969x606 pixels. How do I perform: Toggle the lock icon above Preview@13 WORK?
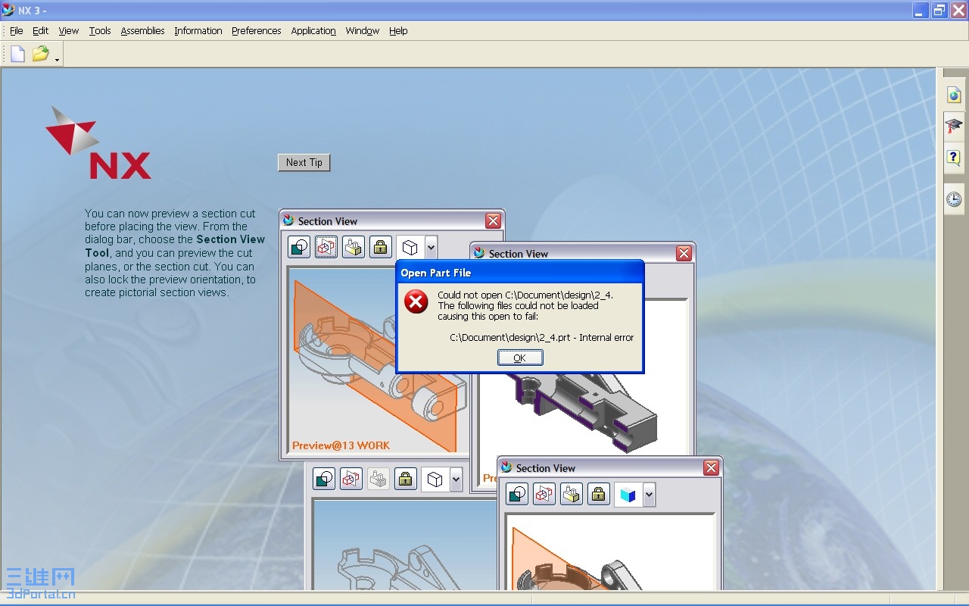click(381, 247)
